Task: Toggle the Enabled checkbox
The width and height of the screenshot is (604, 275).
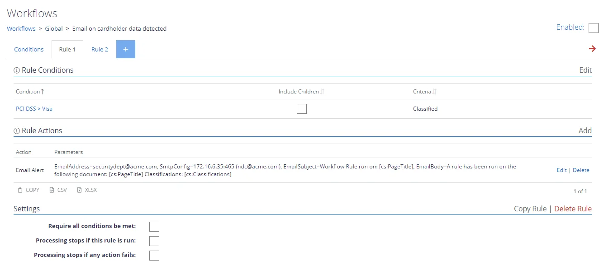Action: [x=594, y=28]
